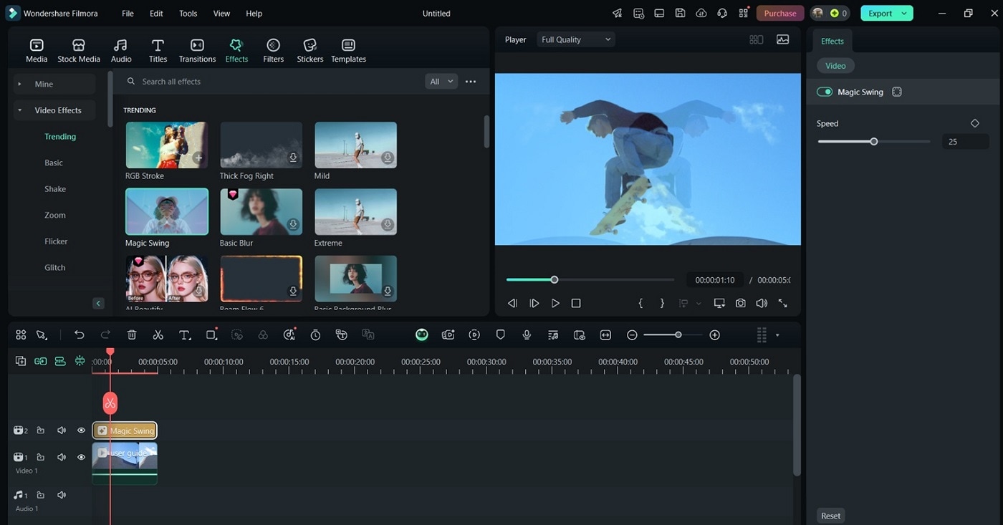Click the fullscreen expand icon in player

(x=782, y=304)
